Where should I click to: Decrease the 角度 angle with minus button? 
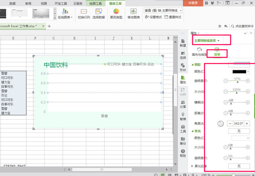point(230,124)
